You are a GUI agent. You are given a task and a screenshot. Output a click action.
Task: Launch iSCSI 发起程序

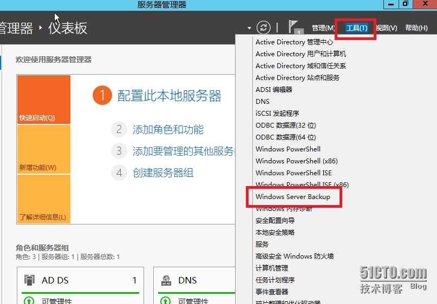[277, 114]
